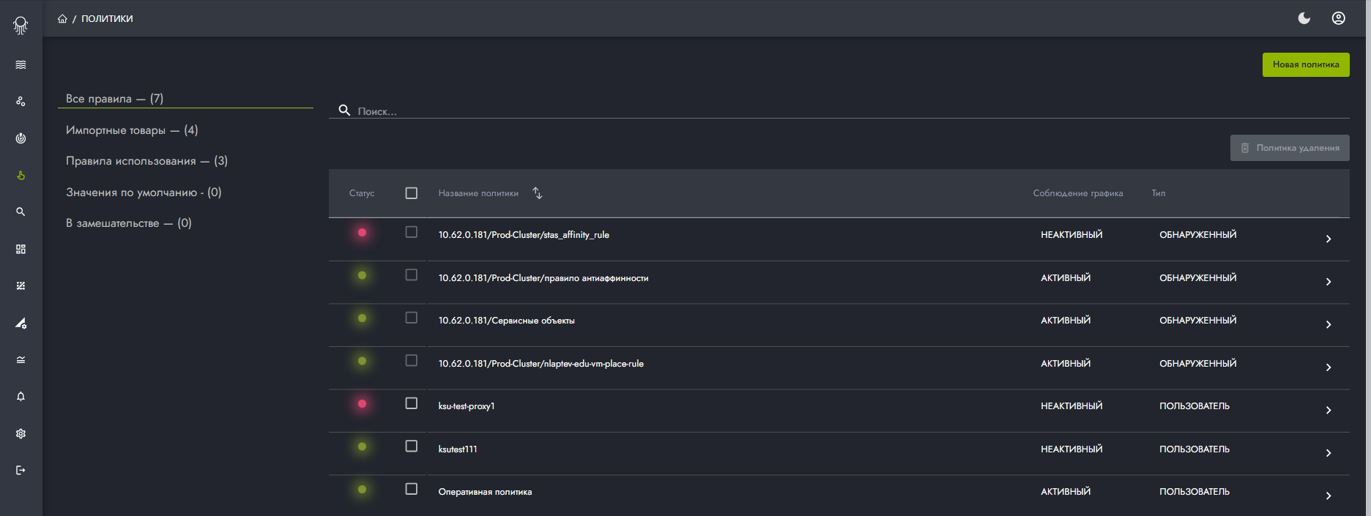This screenshot has height=516, width=1371.
Task: Open the dashboard grid icon in sidebar
Action: (21, 249)
